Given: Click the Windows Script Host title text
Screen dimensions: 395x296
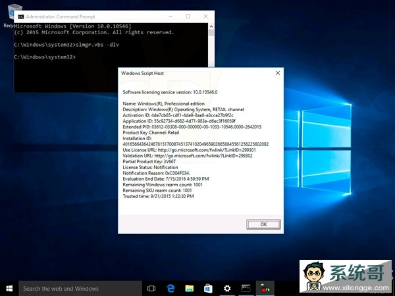Looking at the screenshot, I should pos(142,73).
